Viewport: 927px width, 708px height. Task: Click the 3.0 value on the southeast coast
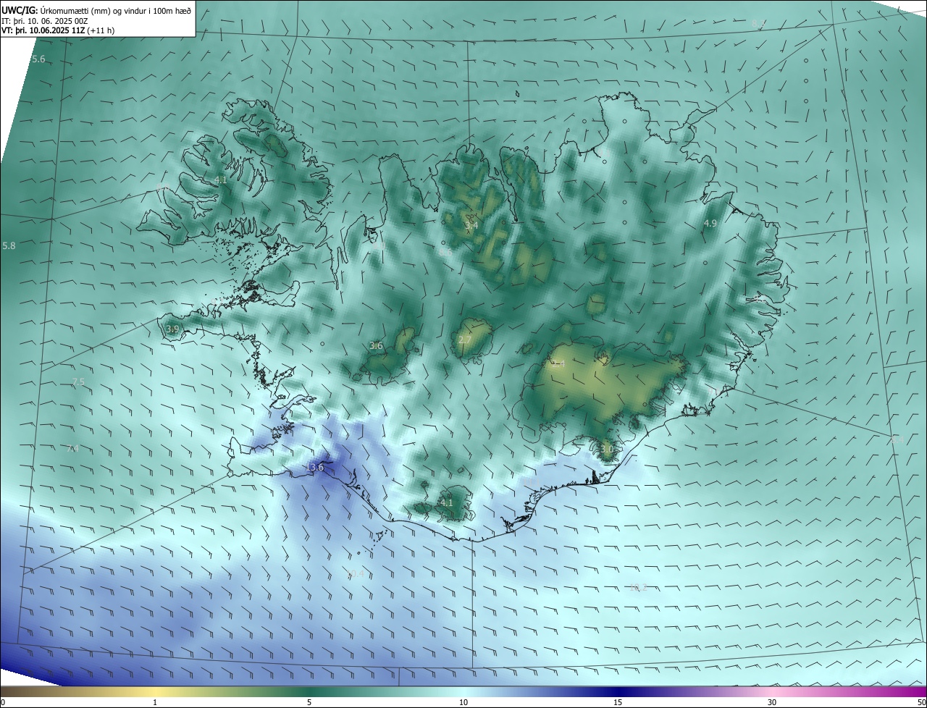(x=607, y=449)
